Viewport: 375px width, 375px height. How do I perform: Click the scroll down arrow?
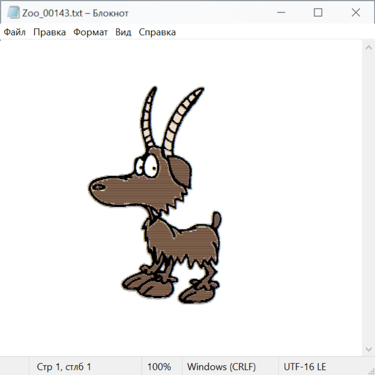tap(368, 348)
